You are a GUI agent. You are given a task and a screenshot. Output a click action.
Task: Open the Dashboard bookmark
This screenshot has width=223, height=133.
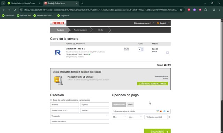coord(8,15)
